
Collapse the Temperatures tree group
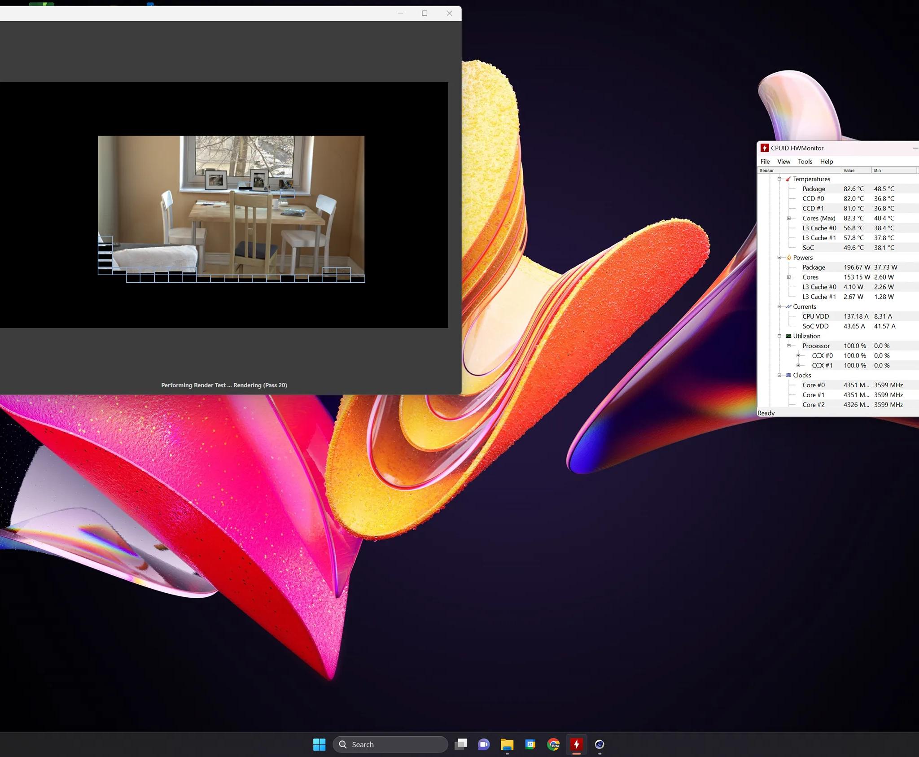coord(779,179)
